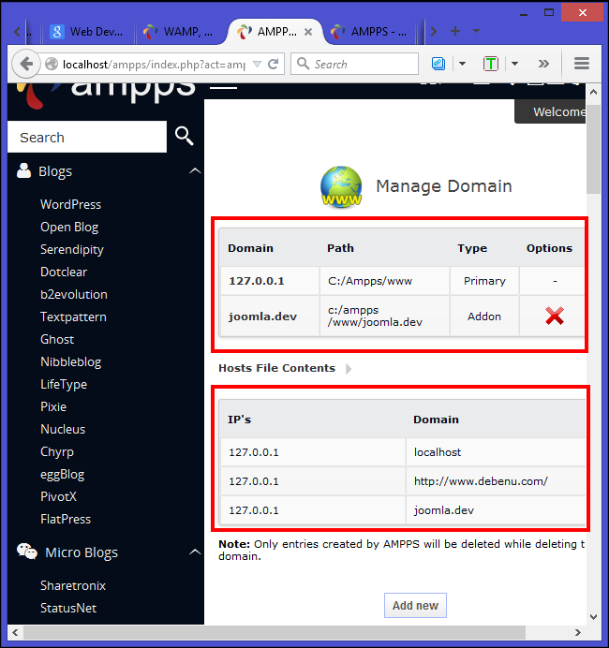The image size is (609, 648).
Task: Close the active AMPP... tab
Action: pos(308,32)
